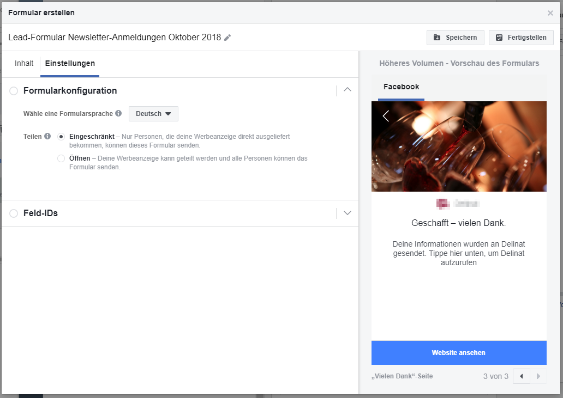This screenshot has width=563, height=398.
Task: Click the Geschafft – vielen Dank heading
Action: point(458,223)
